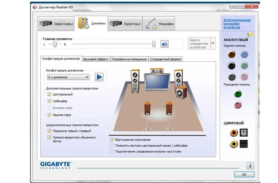The height and width of the screenshot is (183, 278).
Task: Enable swapping the center channel and subwoofer
Action: click(x=112, y=146)
